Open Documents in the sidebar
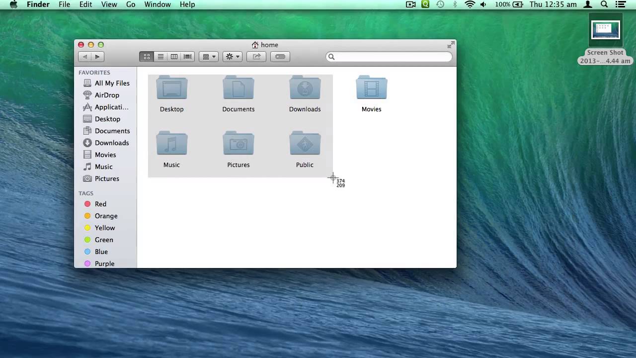 point(106,131)
